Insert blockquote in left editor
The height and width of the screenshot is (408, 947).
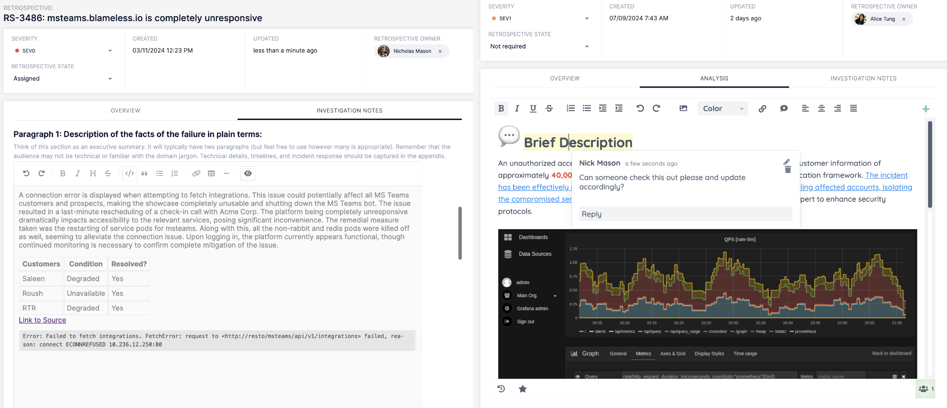(x=144, y=173)
